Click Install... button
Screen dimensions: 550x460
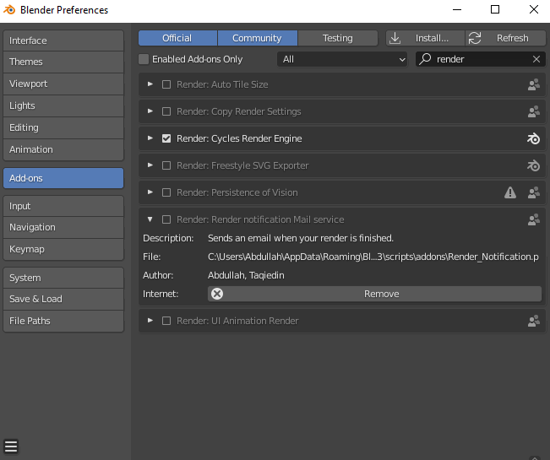pos(426,38)
